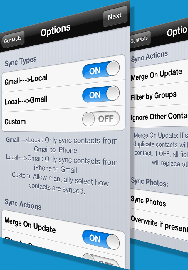Viewport: 188px width, 270px height.
Task: Tap the Next button in left screen
Action: (x=115, y=16)
